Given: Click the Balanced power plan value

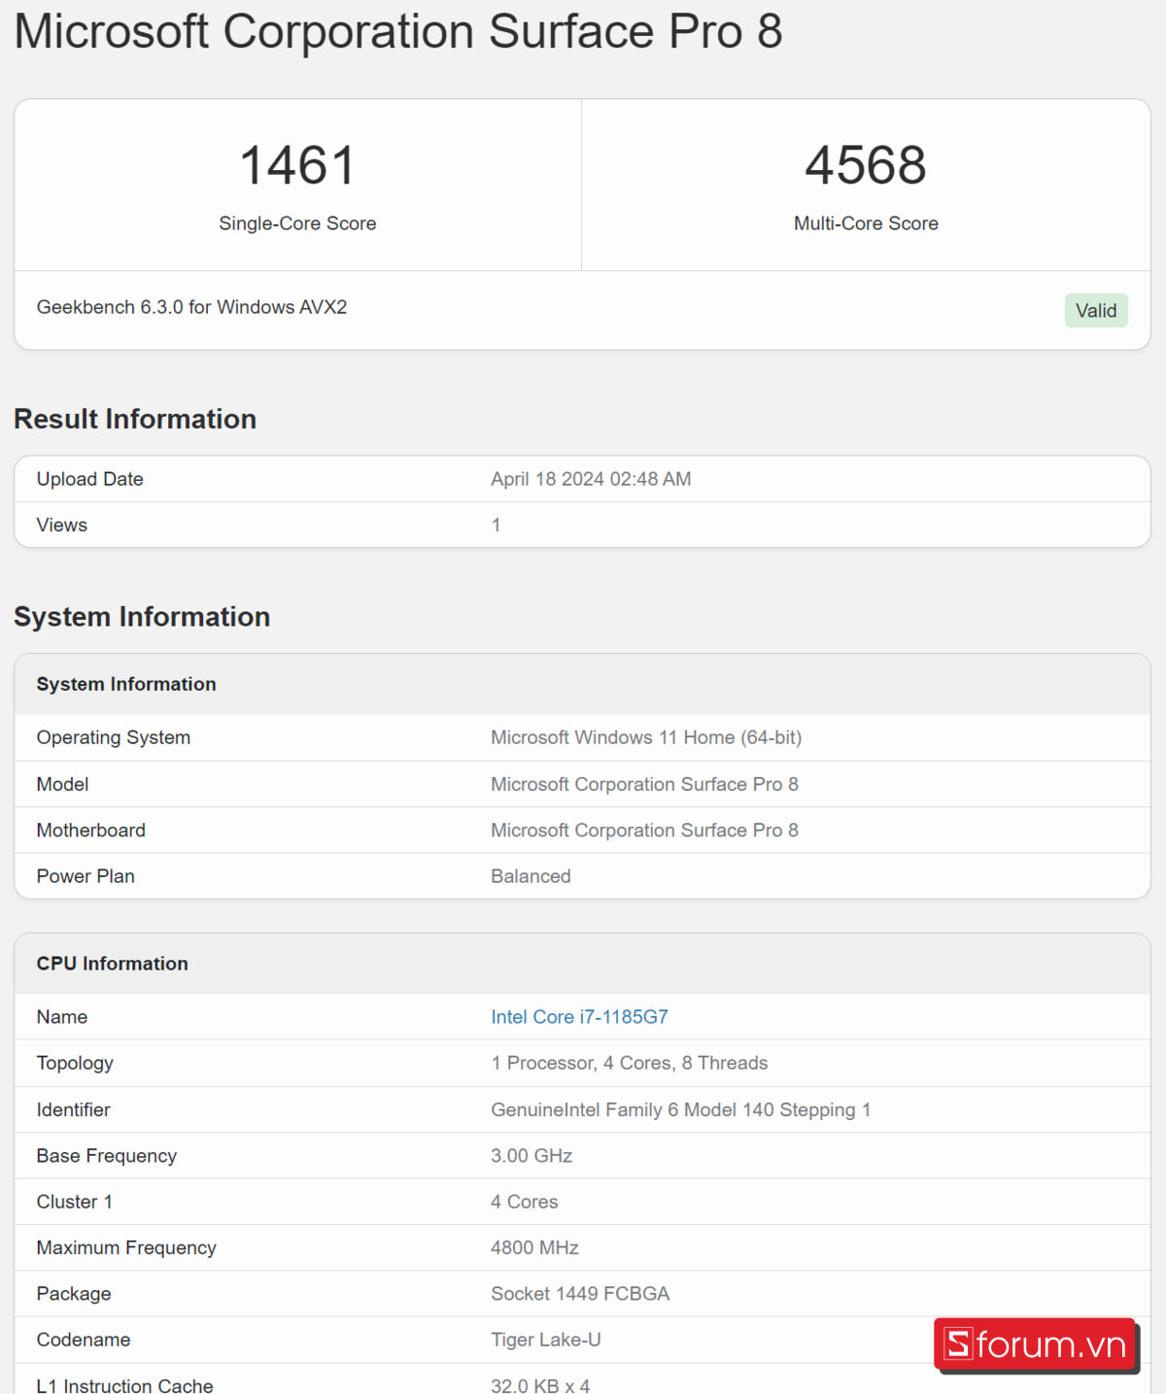Looking at the screenshot, I should [531, 876].
